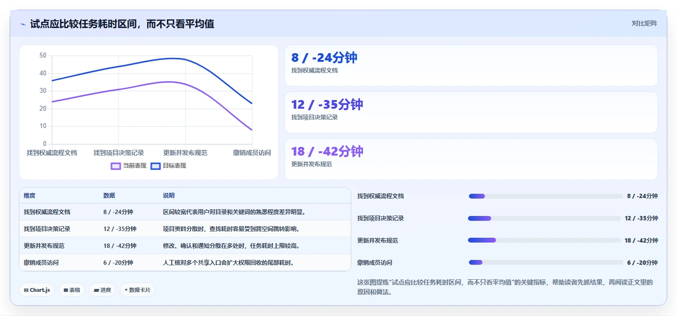
Task: Click the 找到项目决策记录 progress bar
Action: (x=544, y=218)
